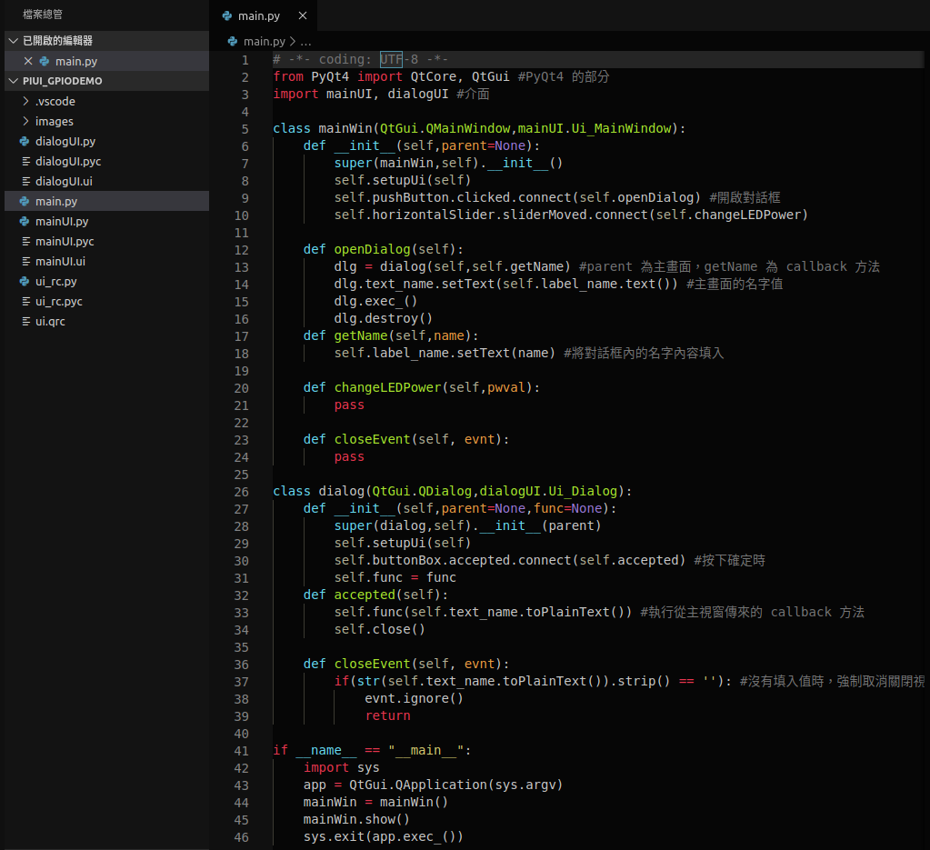This screenshot has width=930, height=850.
Task: Open dialogUI.pyc from the file tree
Action: point(106,161)
